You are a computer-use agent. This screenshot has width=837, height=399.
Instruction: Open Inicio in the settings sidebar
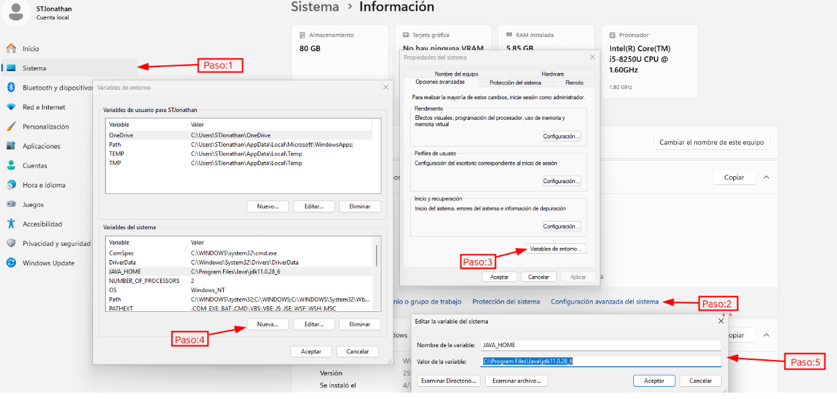click(x=31, y=49)
